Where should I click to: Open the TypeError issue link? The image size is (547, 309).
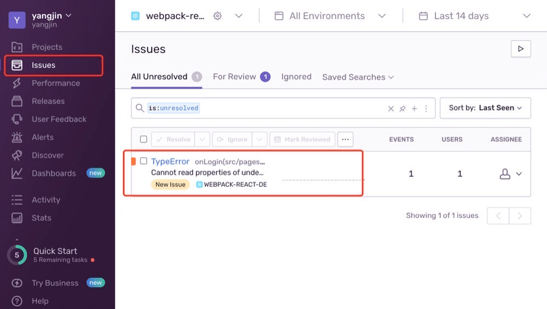pyautogui.click(x=170, y=162)
